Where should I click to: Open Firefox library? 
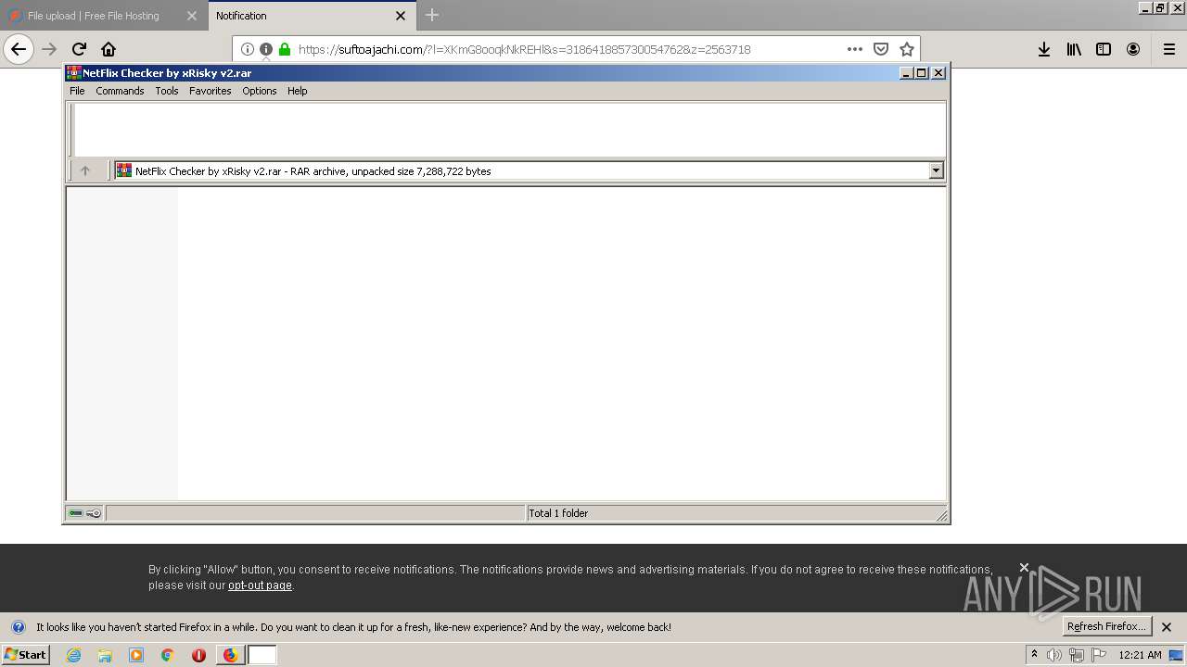click(x=1074, y=49)
